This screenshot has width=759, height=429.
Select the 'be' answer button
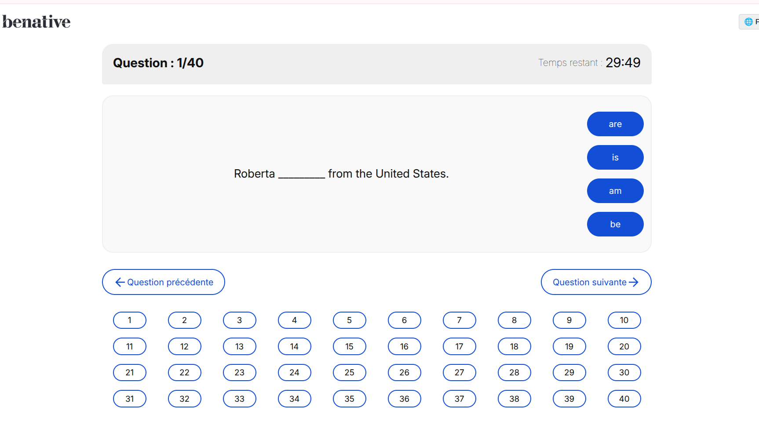615,224
